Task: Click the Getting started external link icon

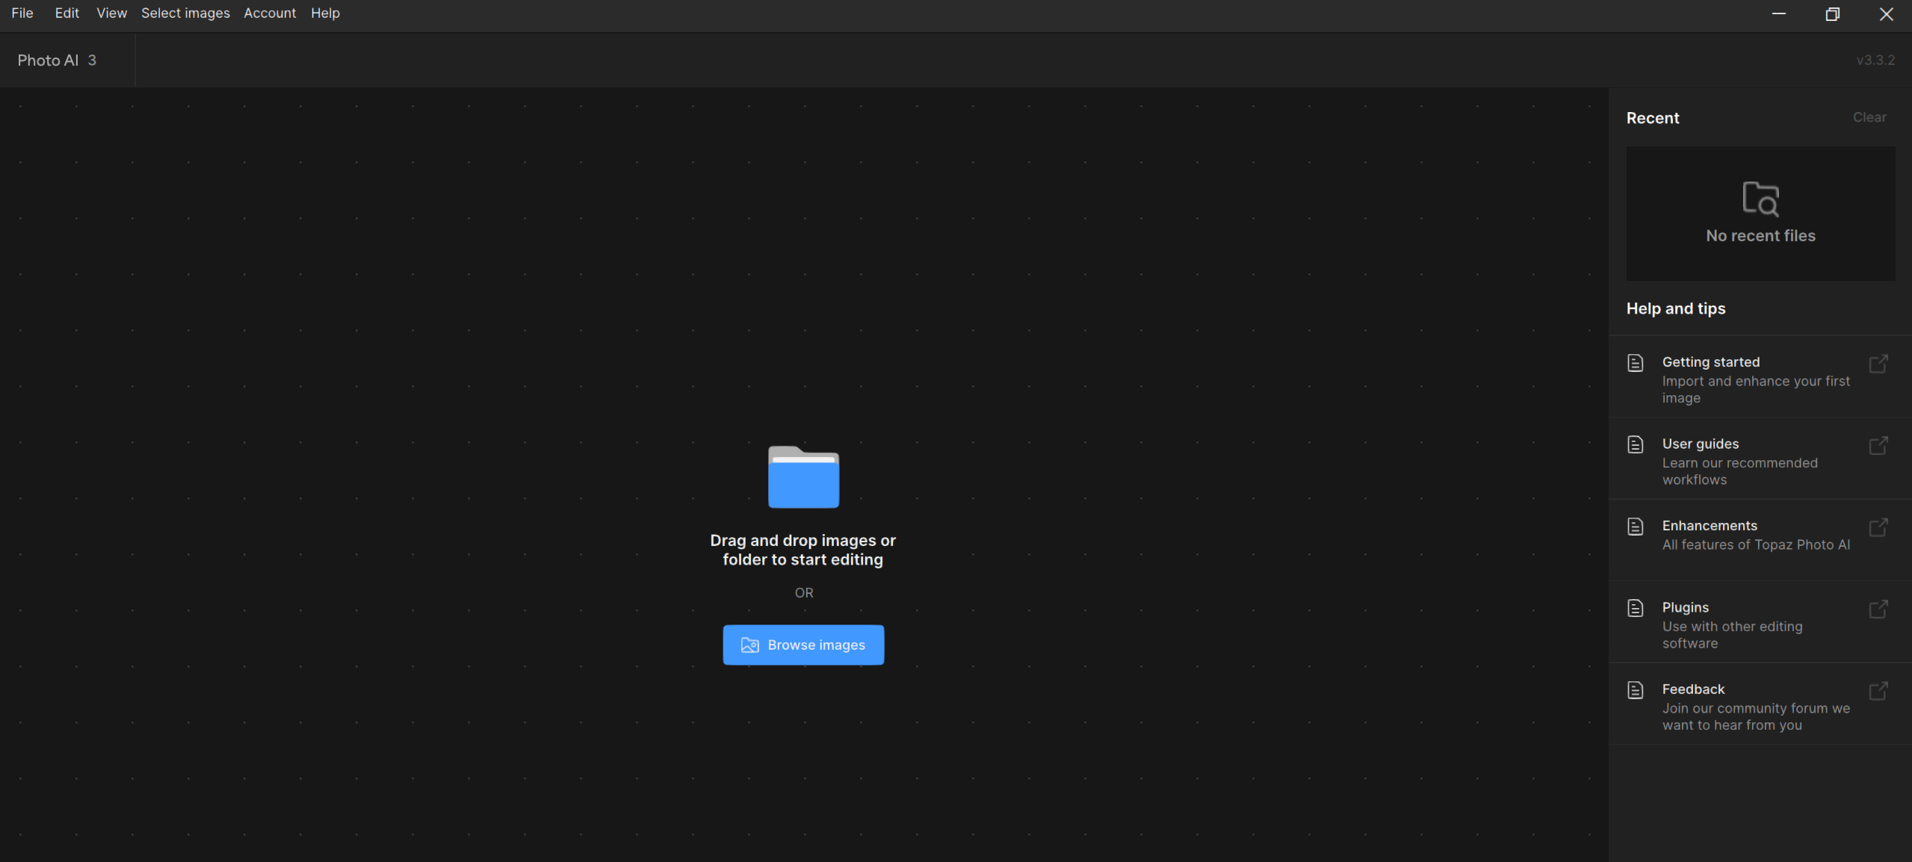Action: click(x=1878, y=364)
